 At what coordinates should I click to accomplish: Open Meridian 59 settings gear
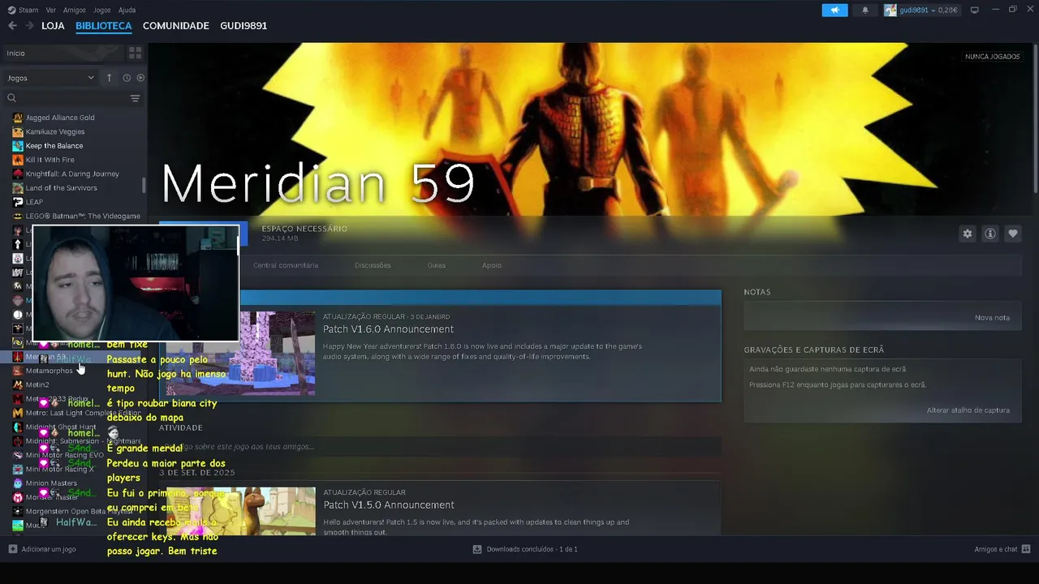(x=968, y=234)
